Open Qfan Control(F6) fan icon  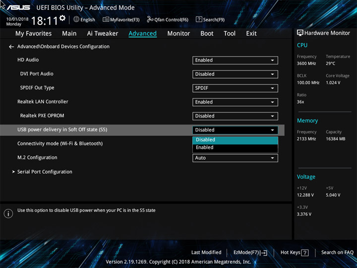(150, 19)
